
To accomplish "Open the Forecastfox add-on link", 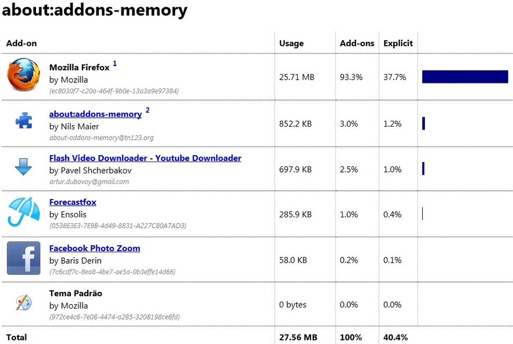I will click(x=72, y=202).
